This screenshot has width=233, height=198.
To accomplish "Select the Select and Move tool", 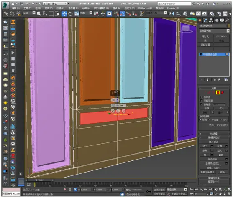I will (x=64, y=14).
